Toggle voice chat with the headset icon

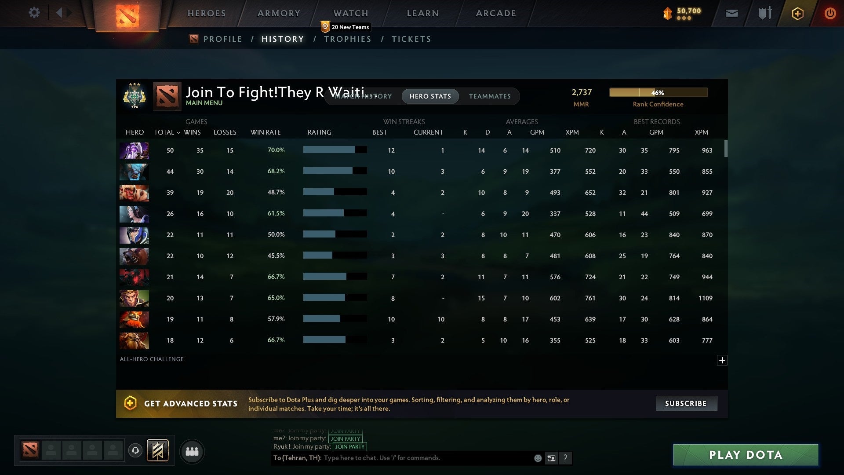[135, 451]
